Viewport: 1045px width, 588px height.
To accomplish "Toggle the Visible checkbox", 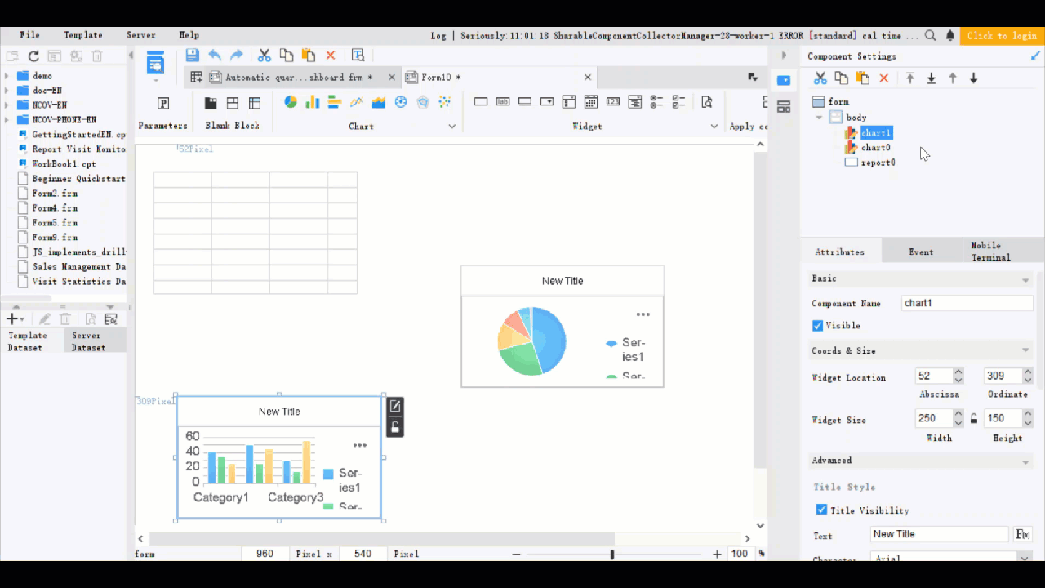I will 817,326.
